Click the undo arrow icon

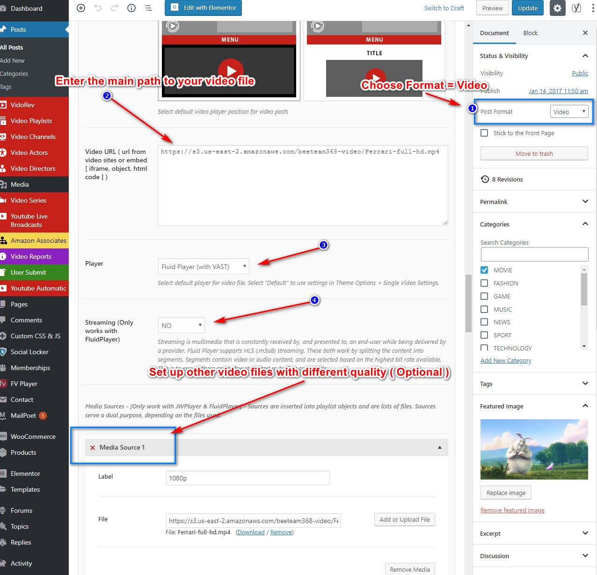click(98, 8)
